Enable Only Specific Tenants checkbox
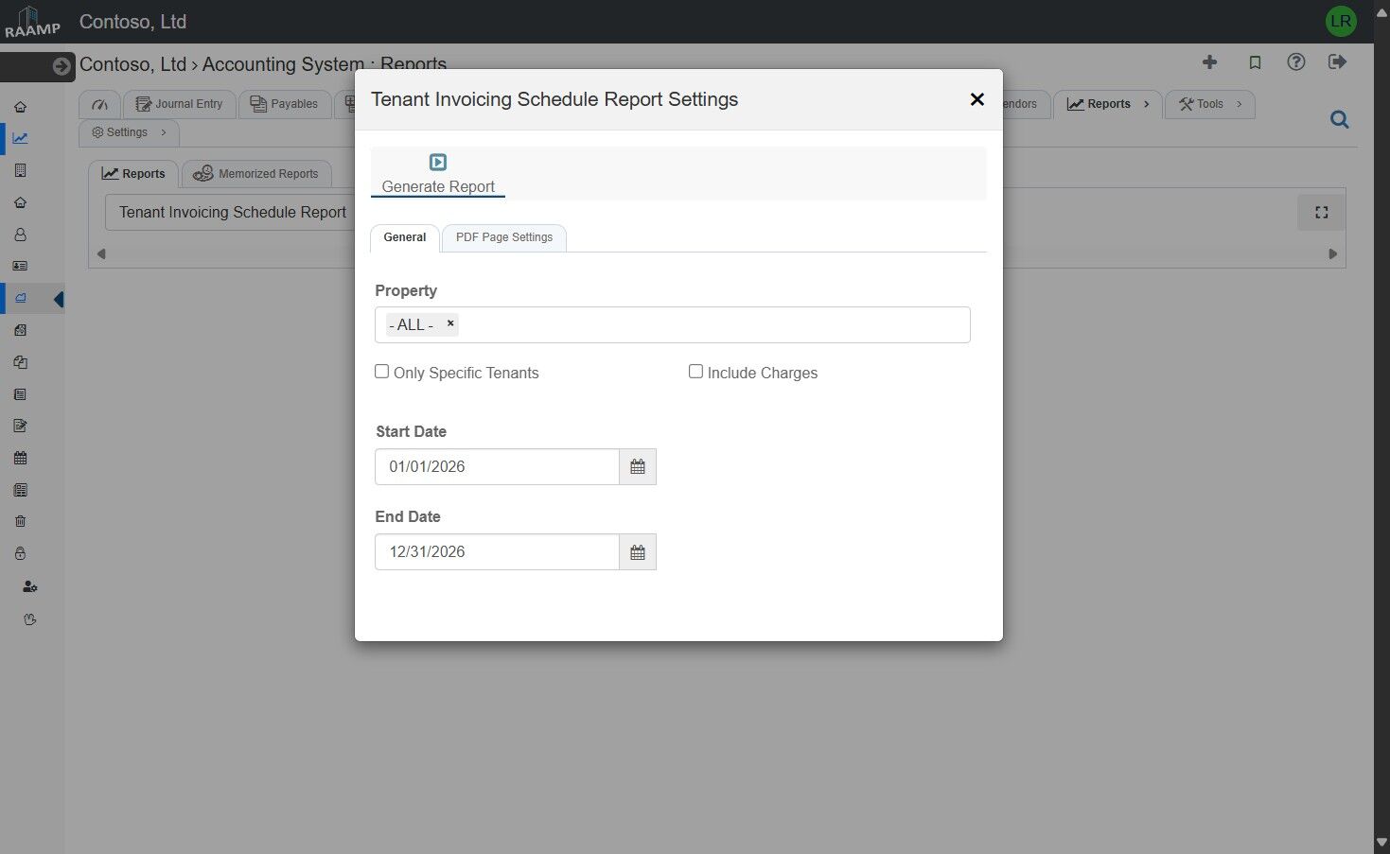 click(382, 372)
